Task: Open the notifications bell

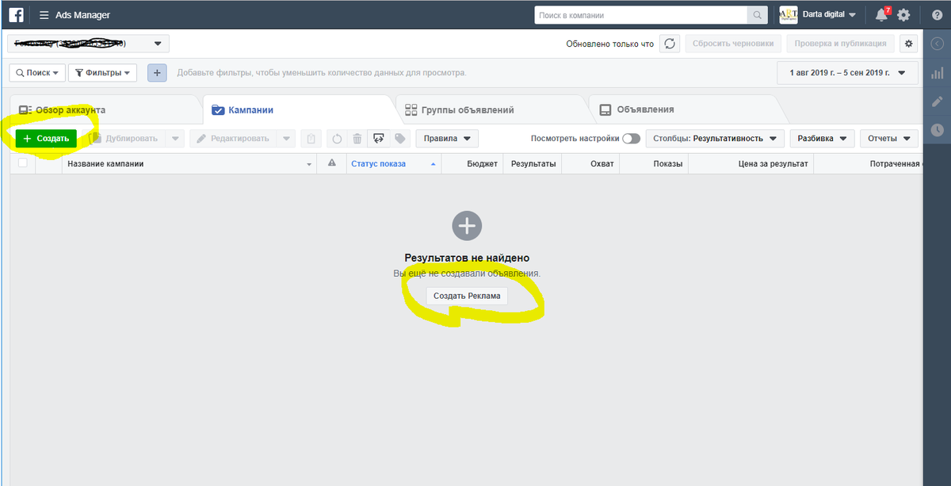Action: 881,15
